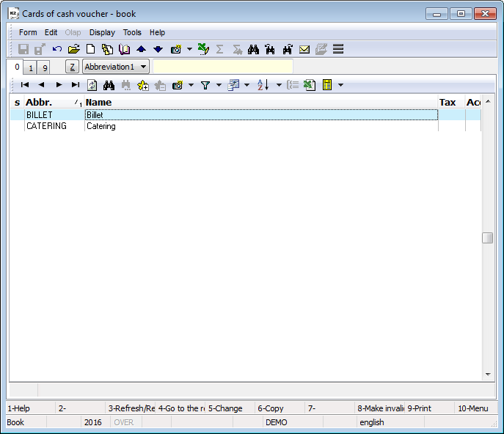The width and height of the screenshot is (504, 434).
Task: Create a new blank record icon
Action: tap(91, 49)
